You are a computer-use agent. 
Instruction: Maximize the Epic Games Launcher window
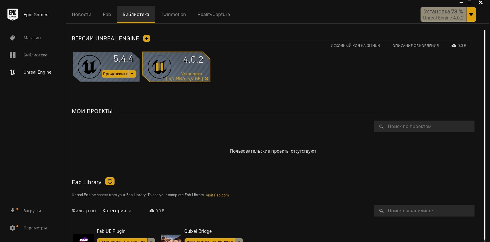click(x=470, y=2)
